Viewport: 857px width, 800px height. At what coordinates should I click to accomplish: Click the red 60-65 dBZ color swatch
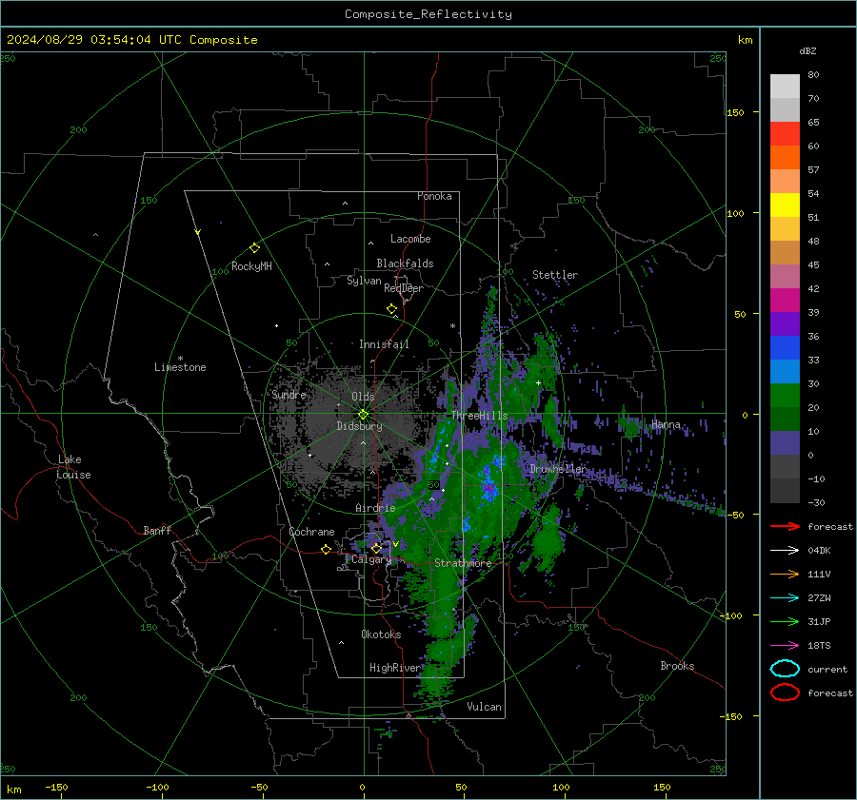click(785, 134)
